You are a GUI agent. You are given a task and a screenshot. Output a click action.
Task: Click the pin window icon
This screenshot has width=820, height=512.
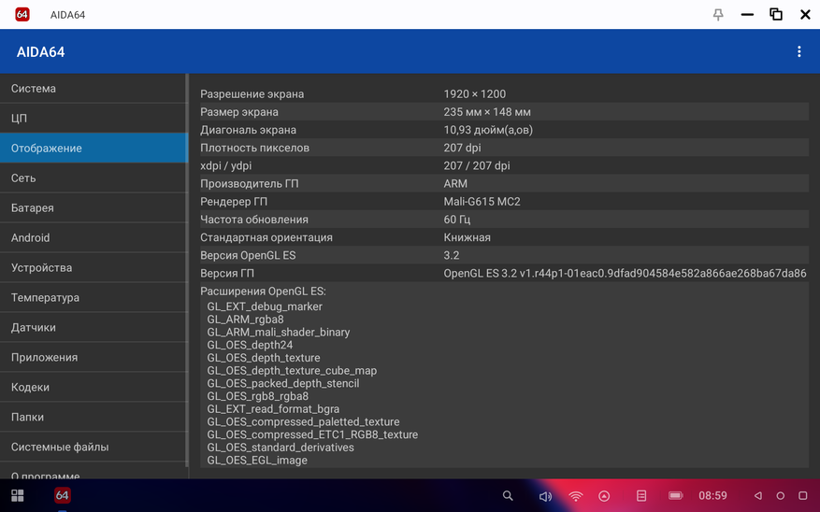point(718,15)
